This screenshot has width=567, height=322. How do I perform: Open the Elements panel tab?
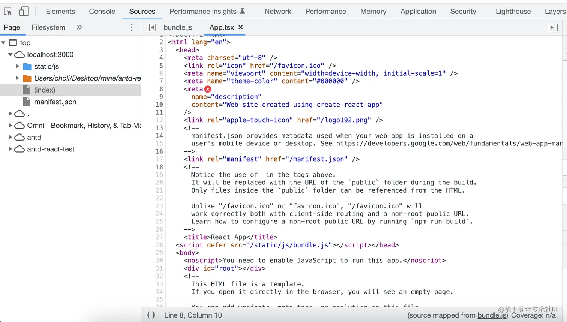(60, 12)
